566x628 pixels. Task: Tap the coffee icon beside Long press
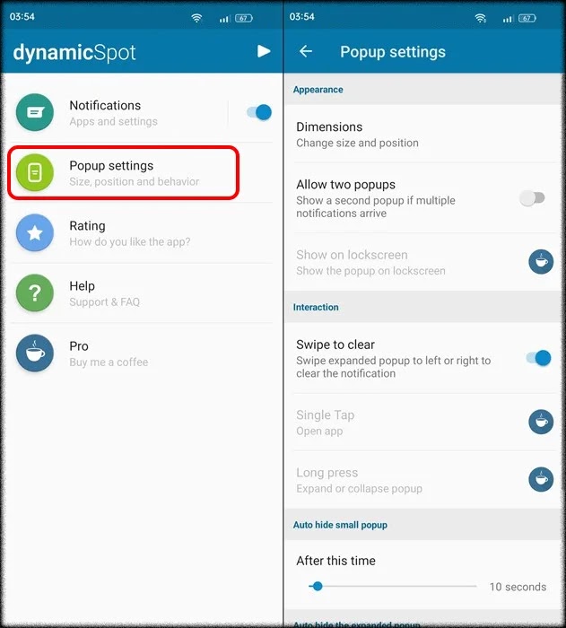tap(541, 479)
